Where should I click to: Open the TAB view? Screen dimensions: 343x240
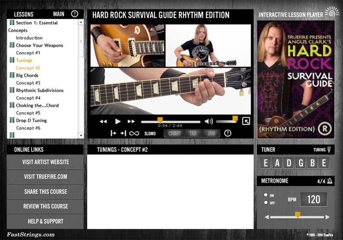click(193, 134)
